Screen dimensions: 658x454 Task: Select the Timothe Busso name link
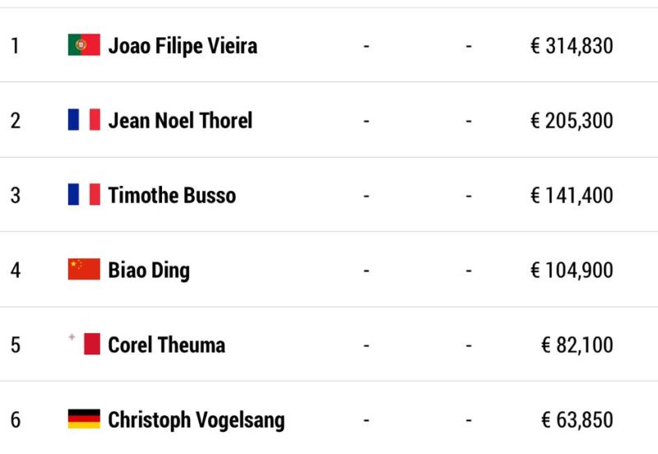click(x=172, y=195)
